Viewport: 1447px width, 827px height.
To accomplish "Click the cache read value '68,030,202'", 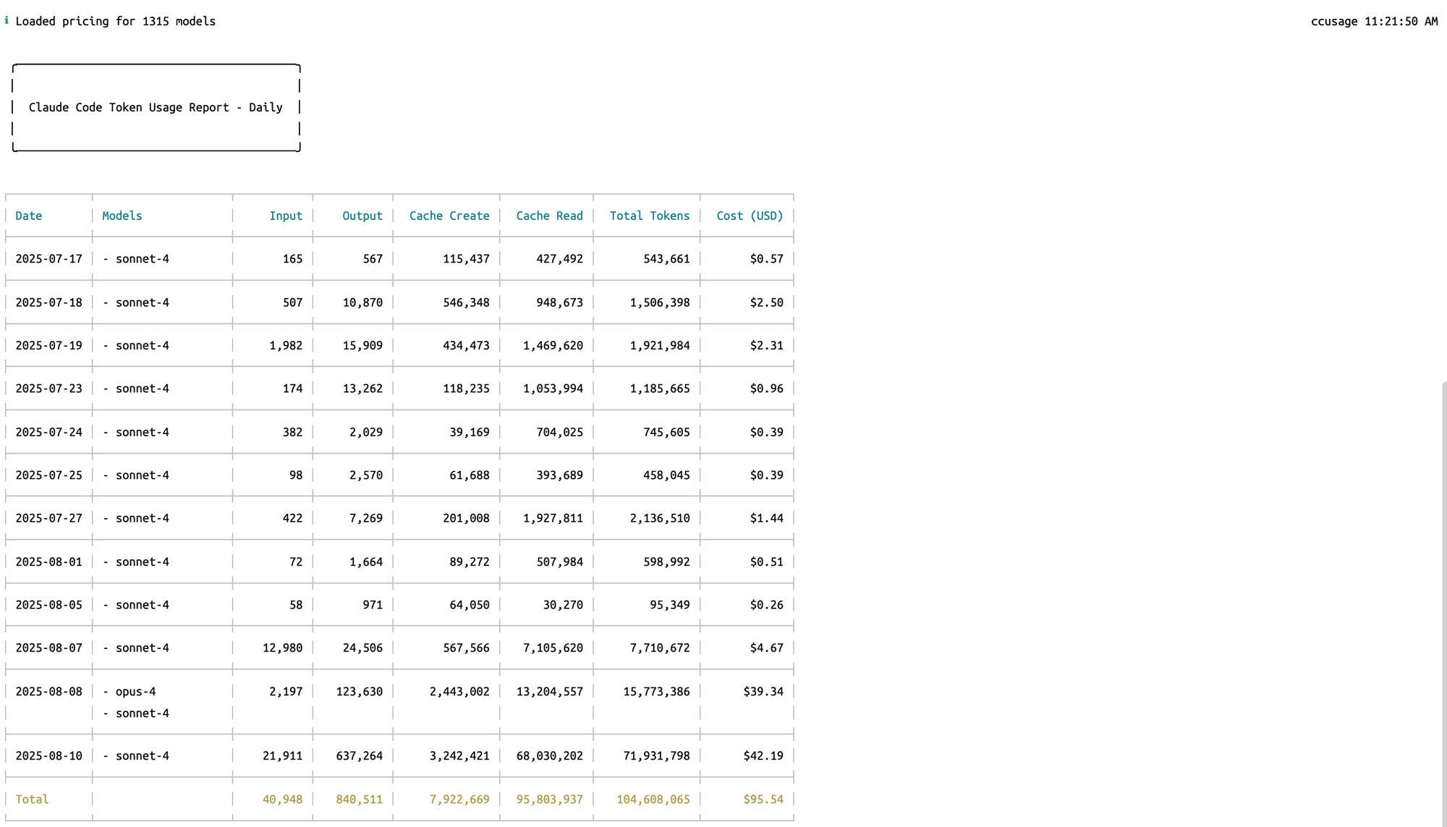I will pos(549,755).
